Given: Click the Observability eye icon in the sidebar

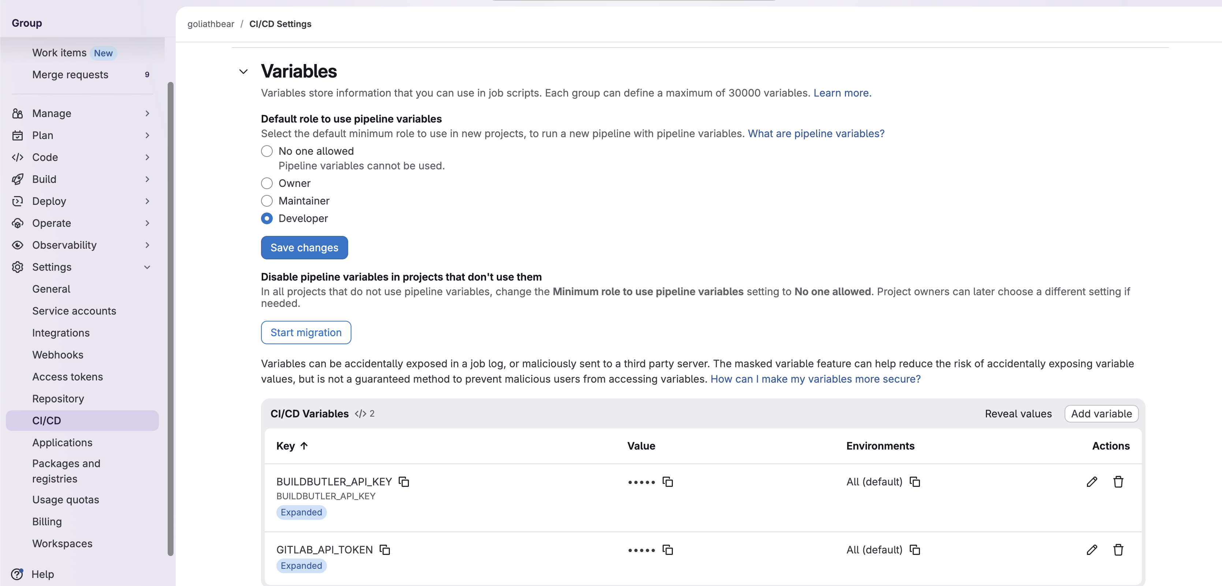Looking at the screenshot, I should point(18,245).
